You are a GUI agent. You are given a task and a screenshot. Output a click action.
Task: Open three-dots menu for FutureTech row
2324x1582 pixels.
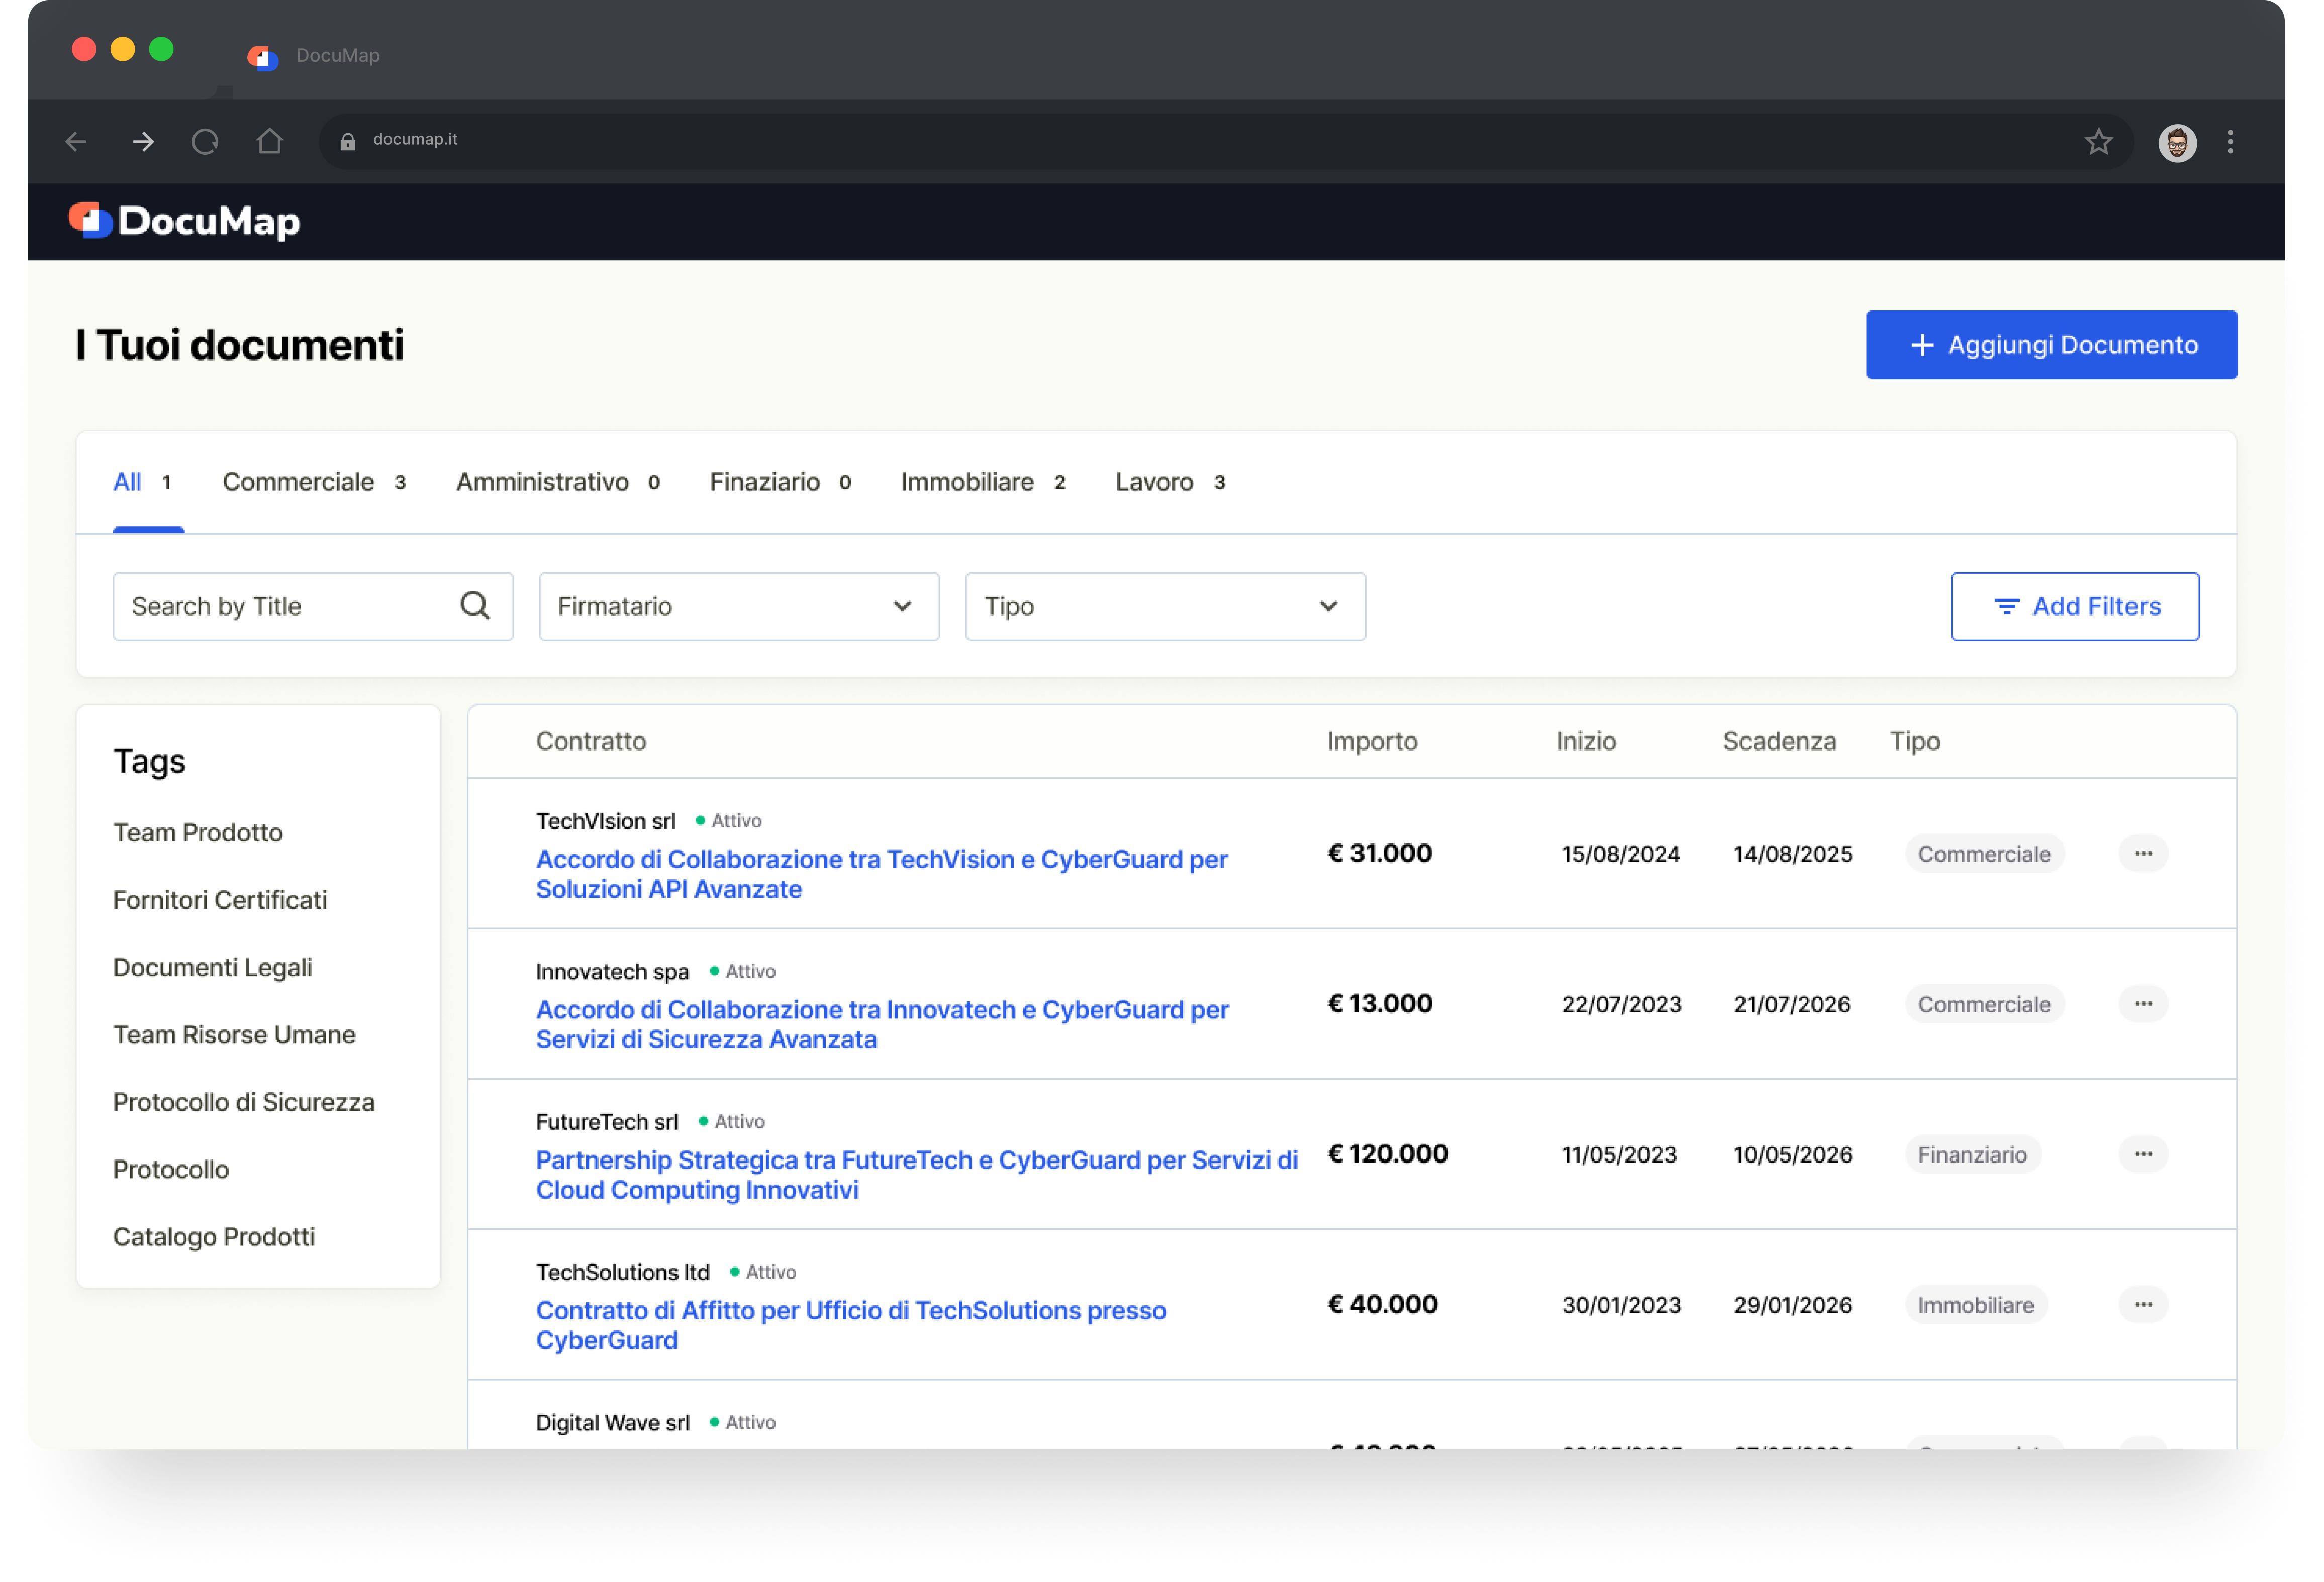[x=2142, y=1154]
